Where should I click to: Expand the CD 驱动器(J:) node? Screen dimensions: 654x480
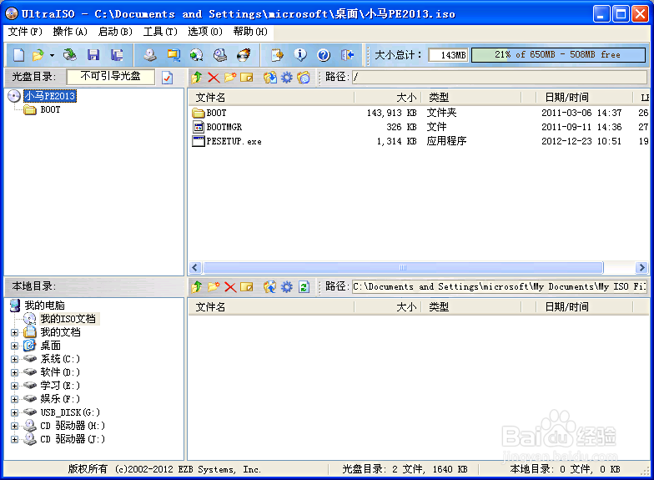15,439
